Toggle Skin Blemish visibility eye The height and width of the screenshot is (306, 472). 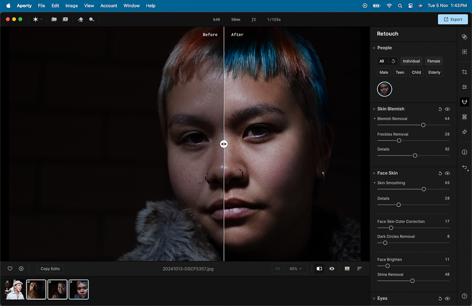coord(447,109)
